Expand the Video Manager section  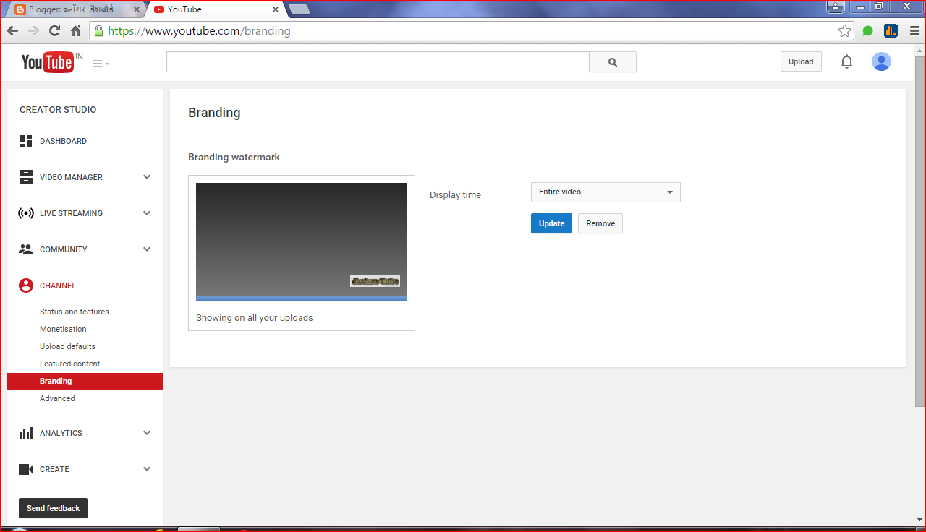coord(147,177)
